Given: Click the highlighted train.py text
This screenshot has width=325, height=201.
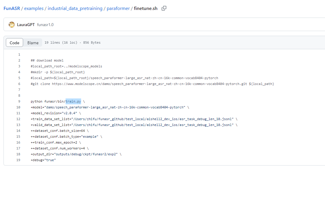Looking at the screenshot, I should [73, 101].
